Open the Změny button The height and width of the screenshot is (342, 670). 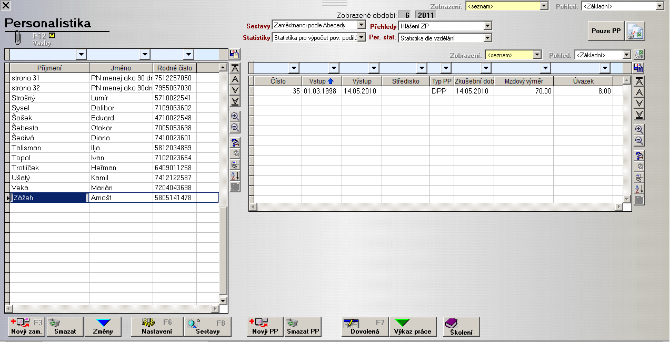103,327
